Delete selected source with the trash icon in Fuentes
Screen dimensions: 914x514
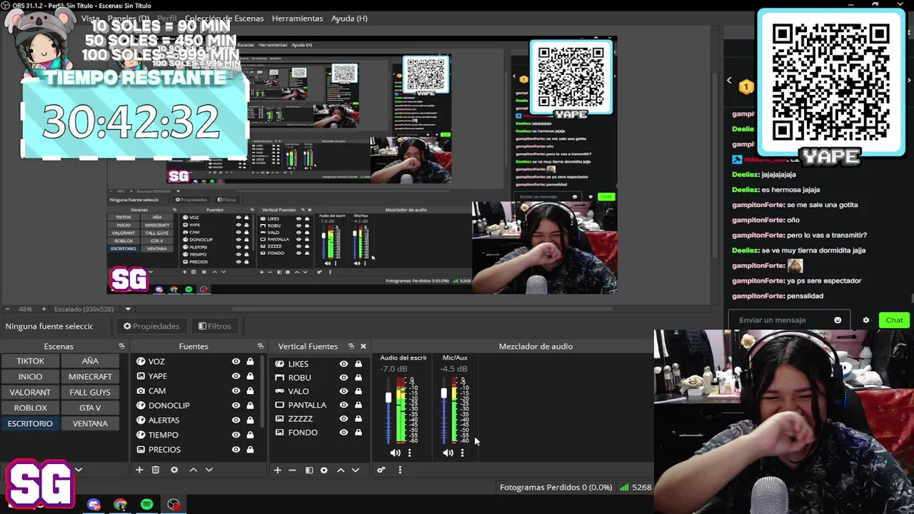[155, 470]
